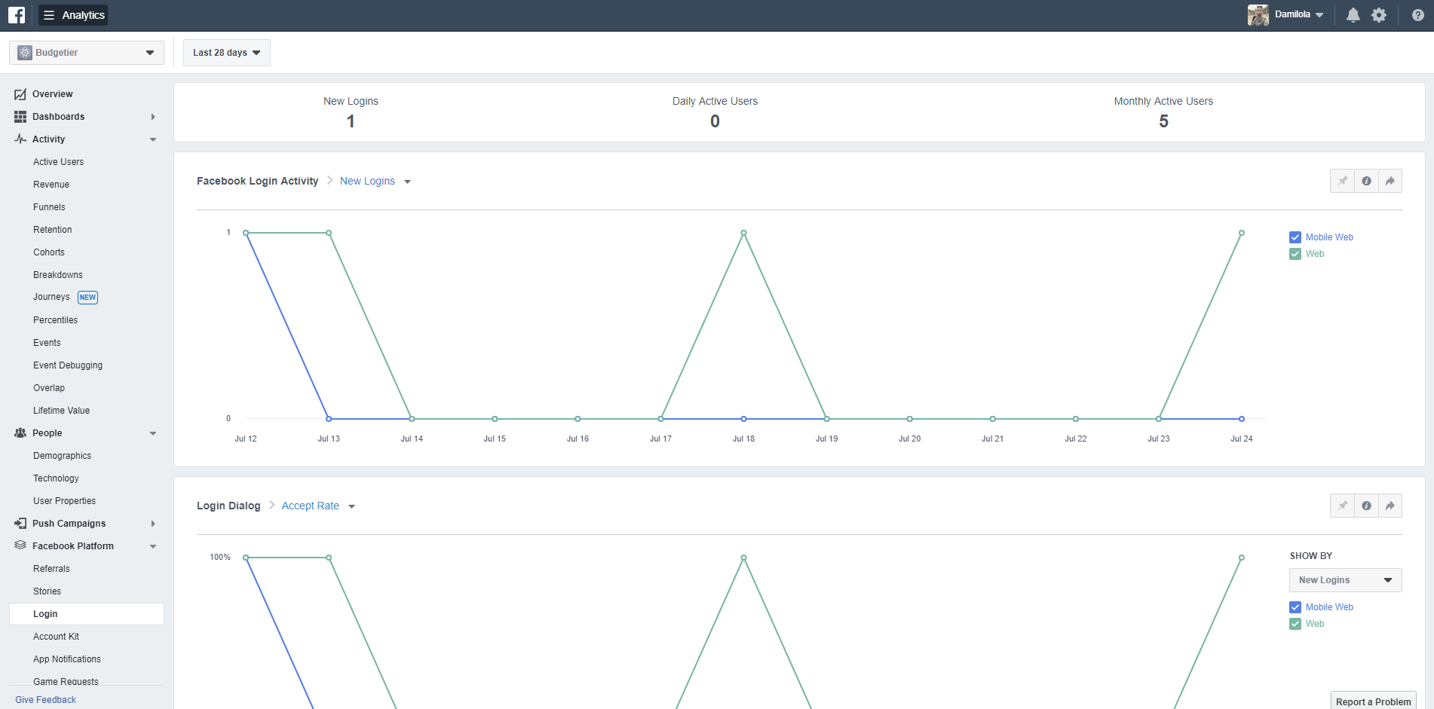The height and width of the screenshot is (709, 1434).
Task: Open the Last 28 days date dropdown
Action: point(227,53)
